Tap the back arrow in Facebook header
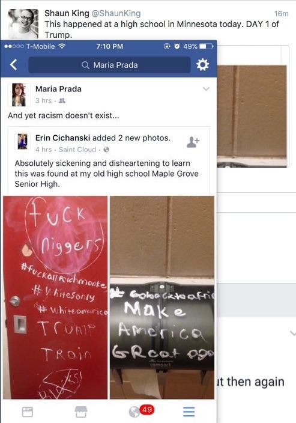 13,65
